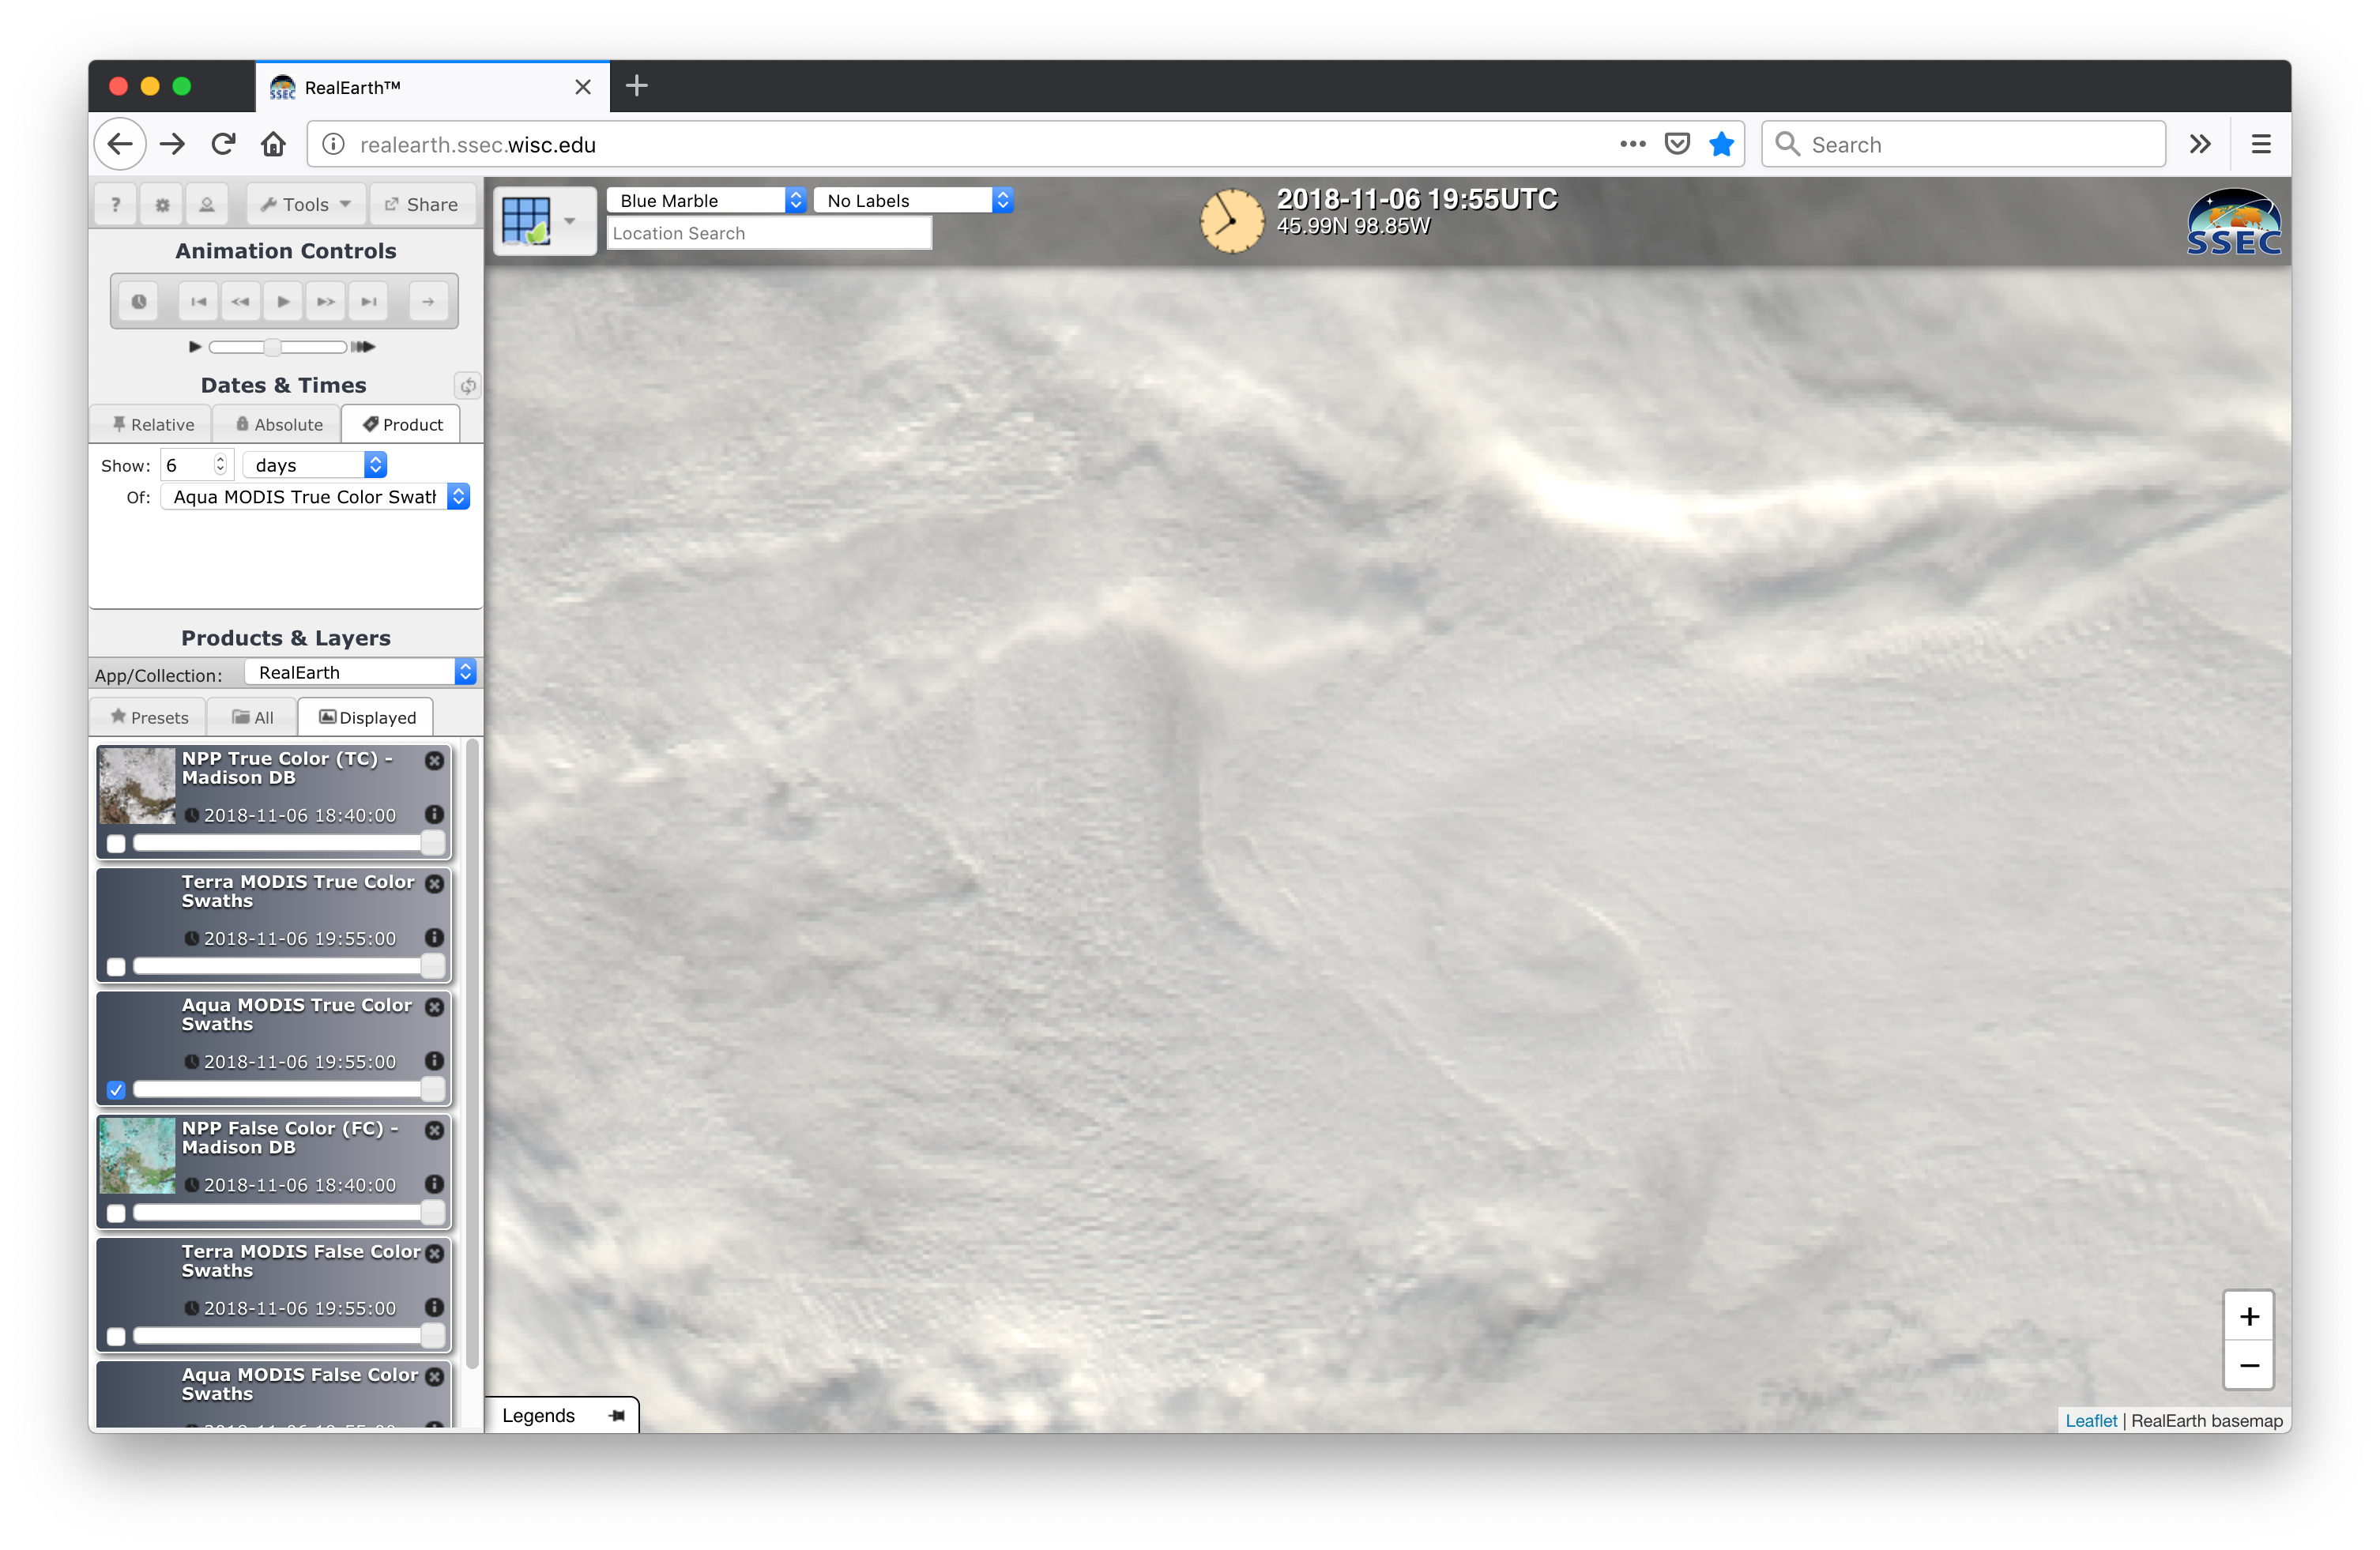The image size is (2380, 1550).
Task: Open the days unit dropdown
Action: pyautogui.click(x=315, y=465)
